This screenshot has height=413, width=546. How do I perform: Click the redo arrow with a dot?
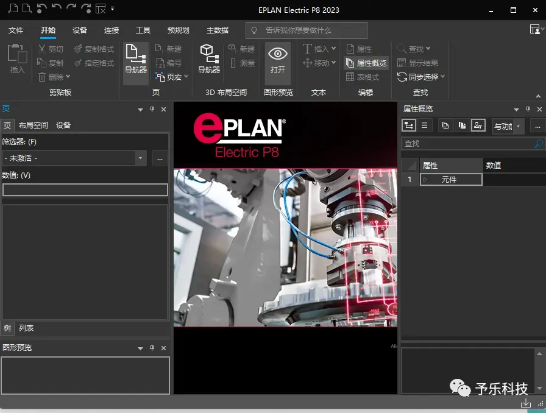[86, 9]
